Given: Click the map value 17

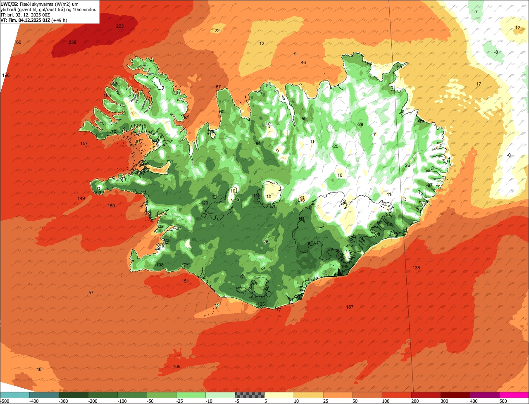Looking at the screenshot, I should (x=479, y=84).
